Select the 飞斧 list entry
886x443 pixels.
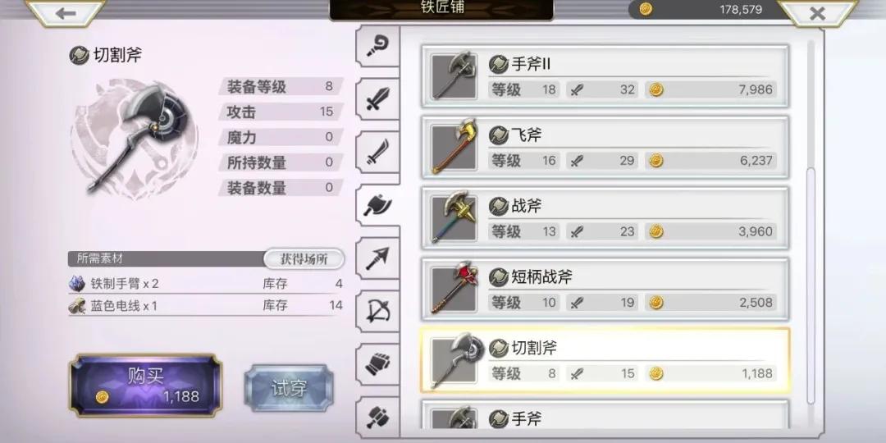point(605,147)
